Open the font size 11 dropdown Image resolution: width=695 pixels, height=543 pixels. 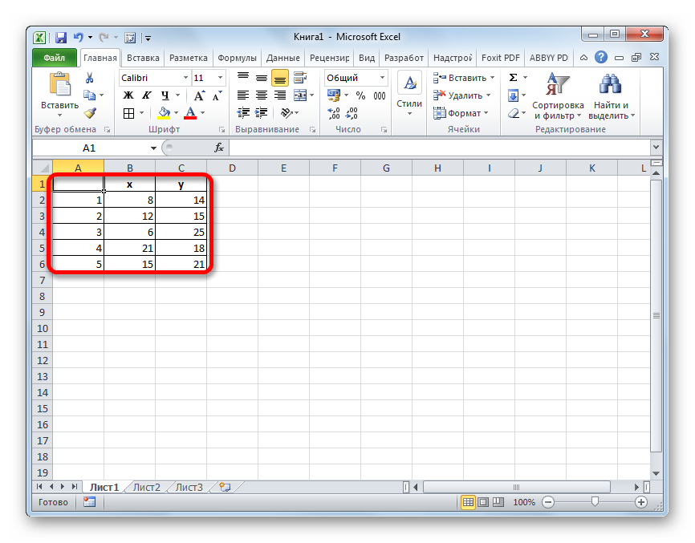[x=220, y=78]
